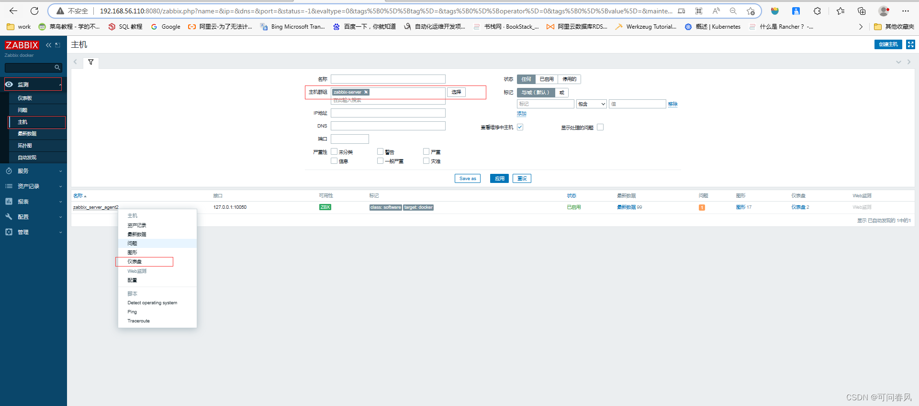Screen dimensions: 919x406
Task: Click the IP地址 input field
Action: [388, 113]
